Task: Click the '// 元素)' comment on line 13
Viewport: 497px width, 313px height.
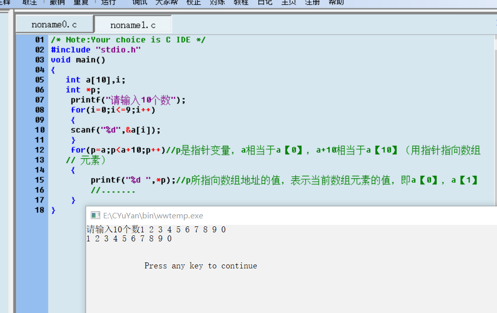Action: point(86,160)
